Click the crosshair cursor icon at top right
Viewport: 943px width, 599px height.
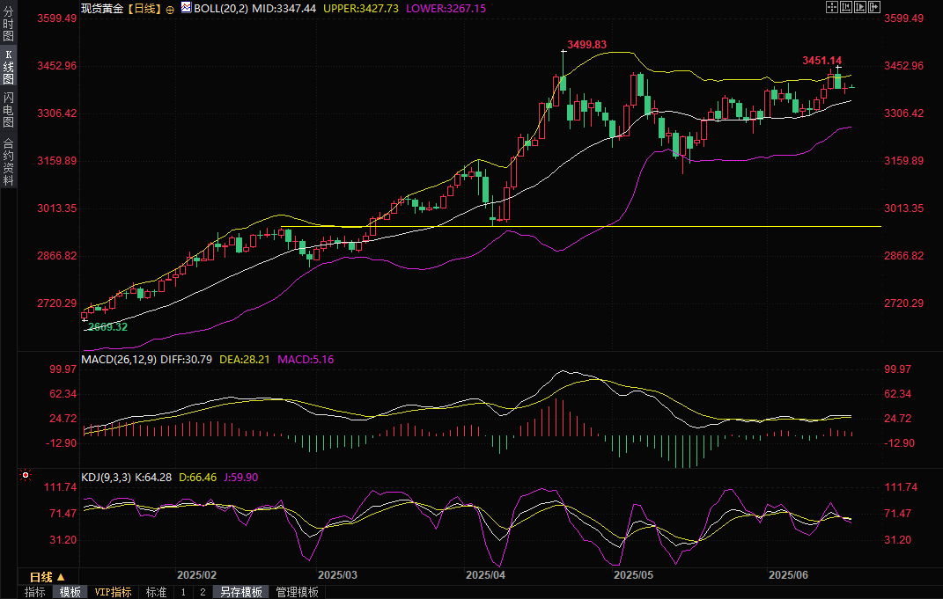click(832, 7)
